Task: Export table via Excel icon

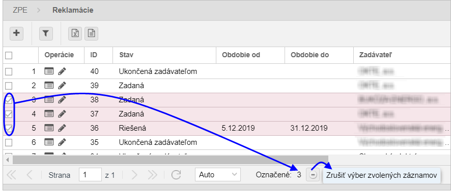Action: [75, 33]
